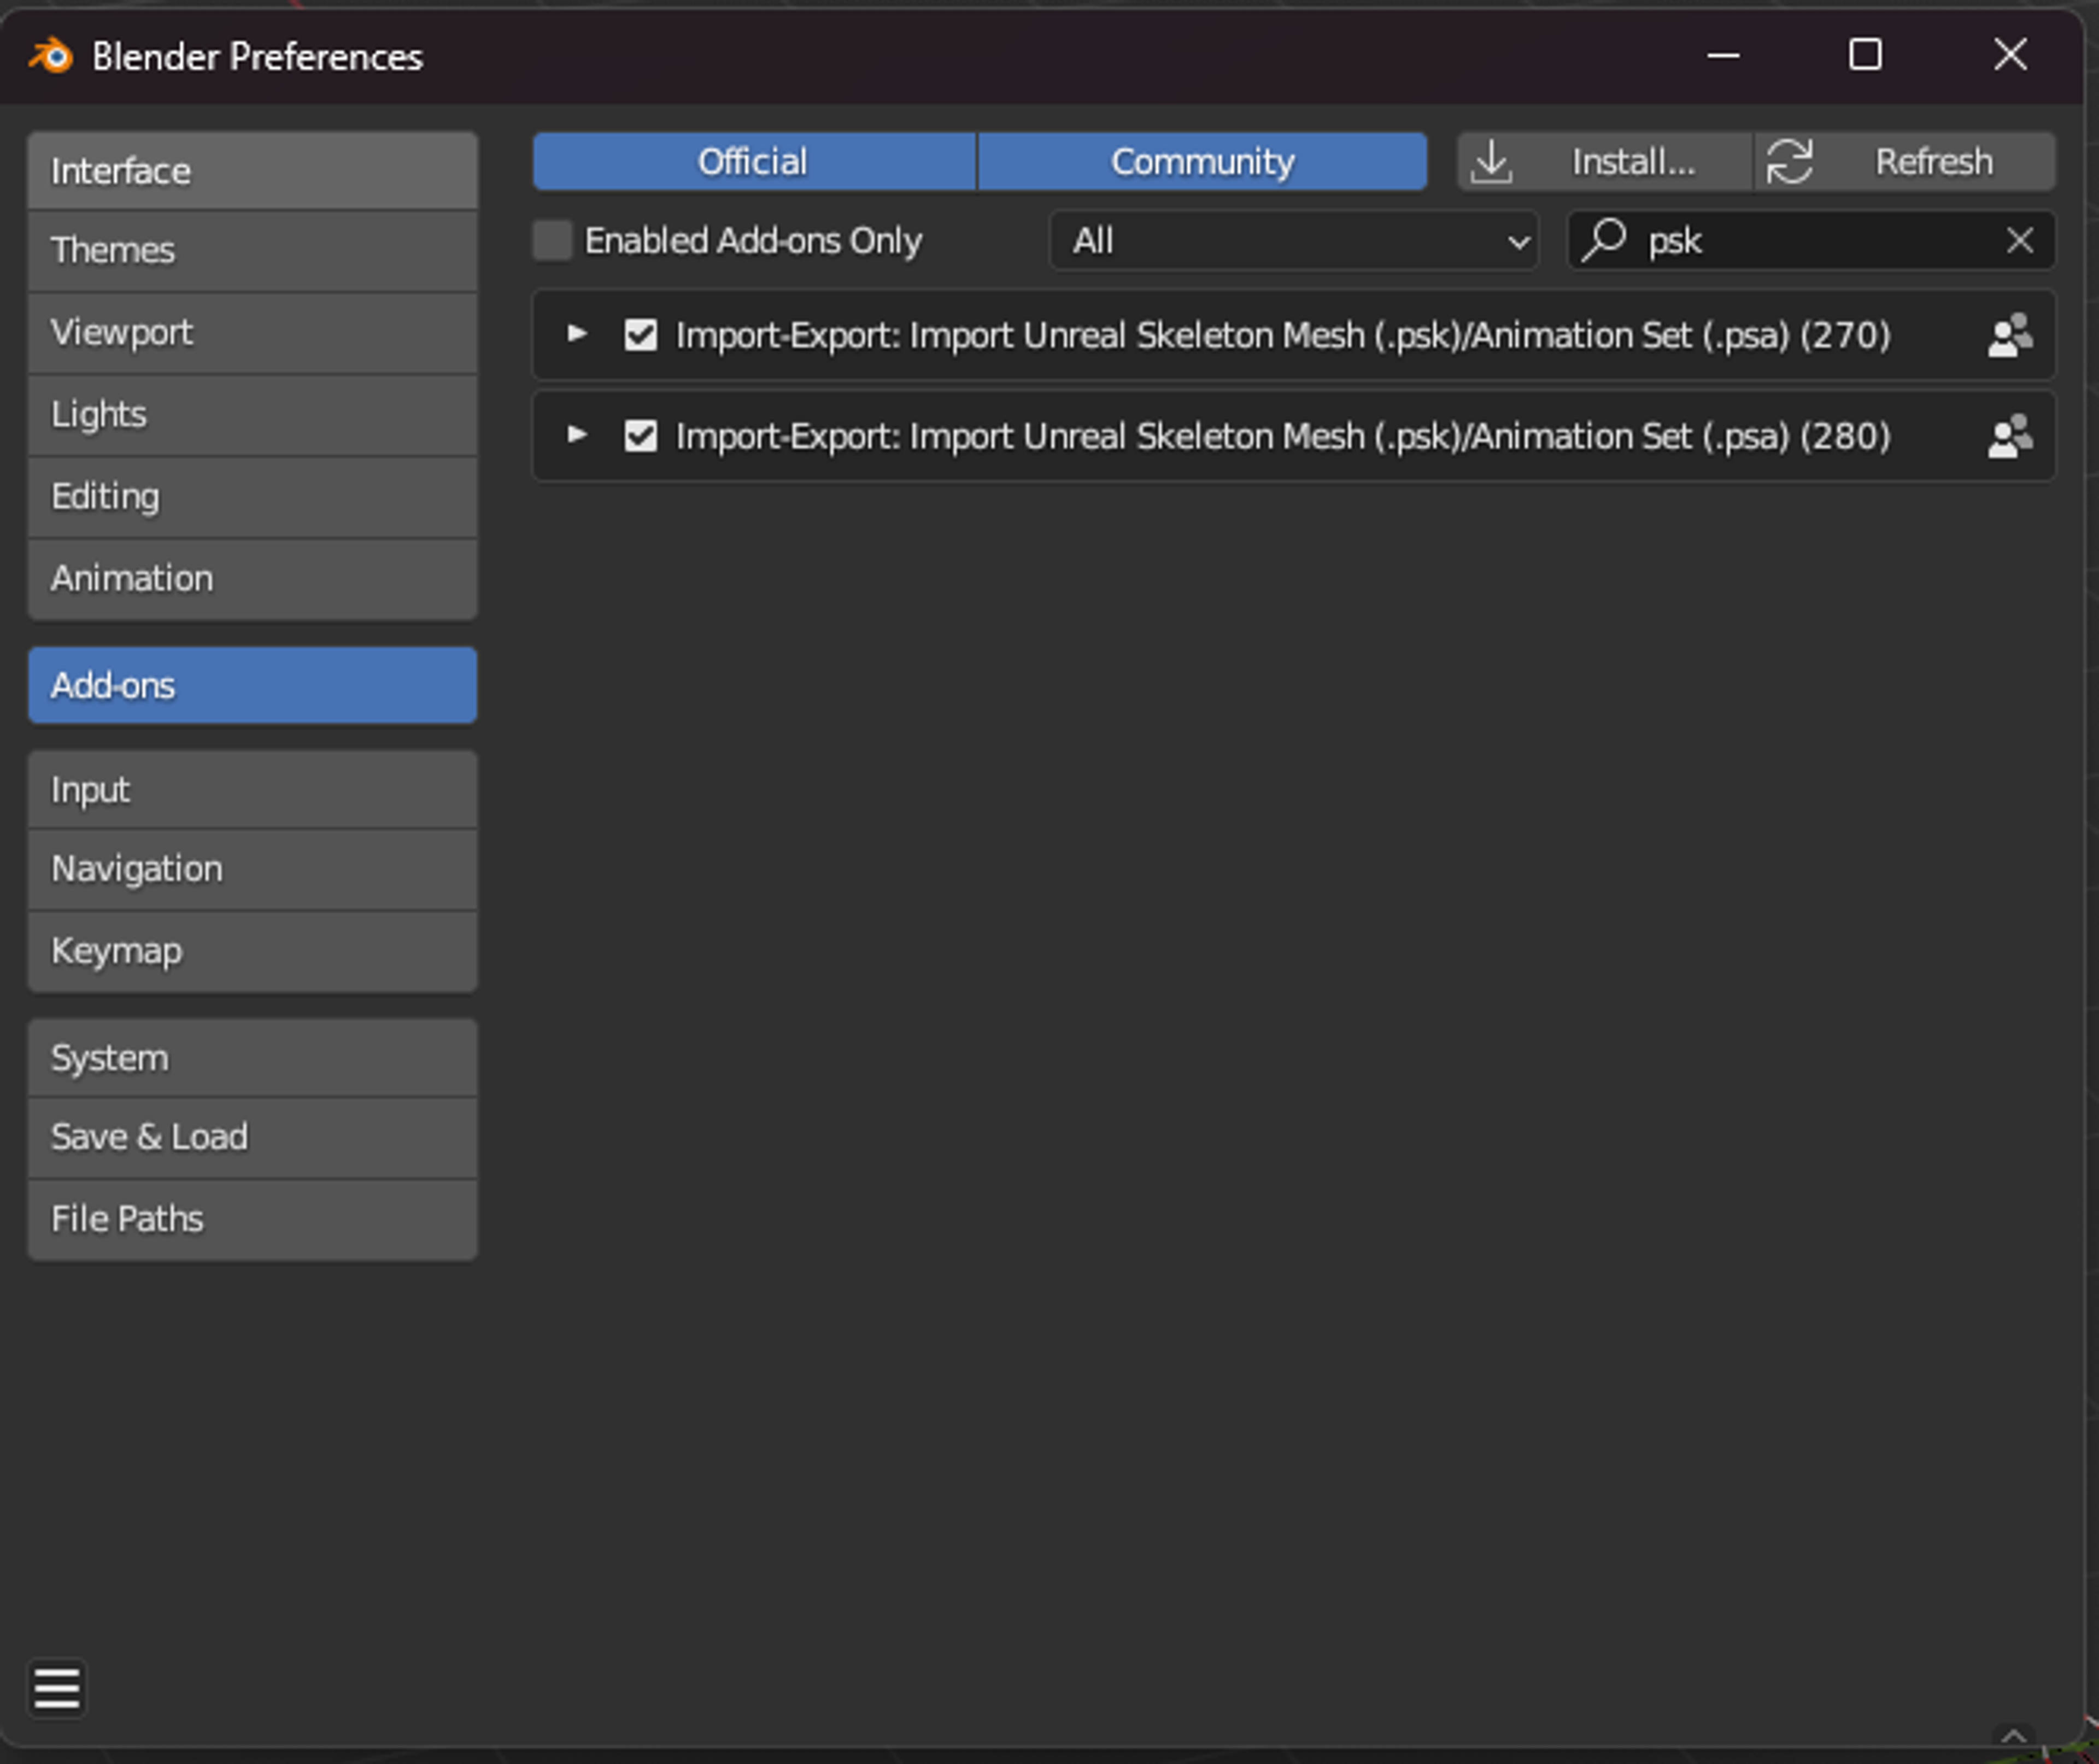Image resolution: width=2099 pixels, height=1764 pixels.
Task: Click add-on title ending (270)
Action: [x=1283, y=336]
